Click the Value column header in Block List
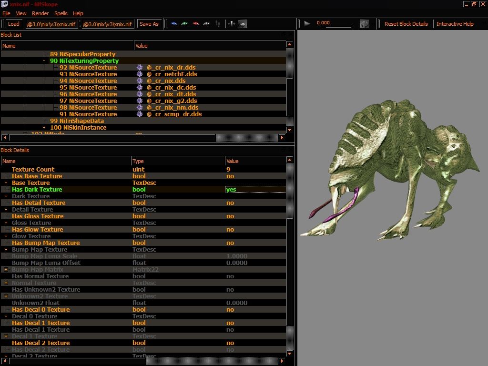 [210, 46]
